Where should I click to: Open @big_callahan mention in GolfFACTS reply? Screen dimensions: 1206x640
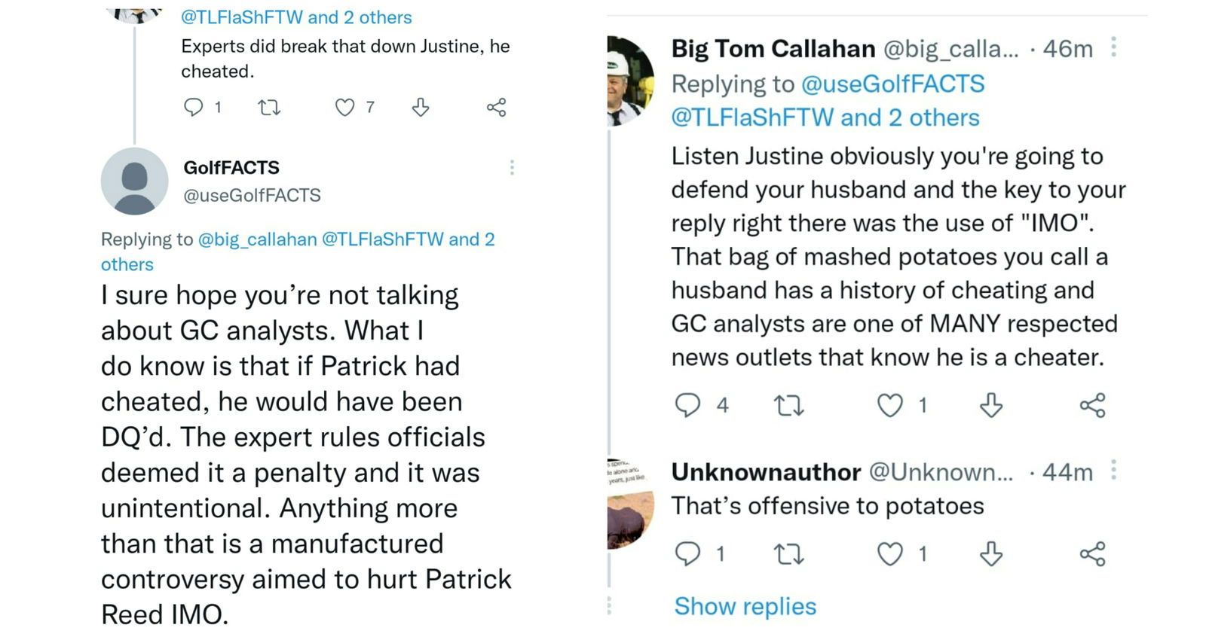tap(257, 239)
